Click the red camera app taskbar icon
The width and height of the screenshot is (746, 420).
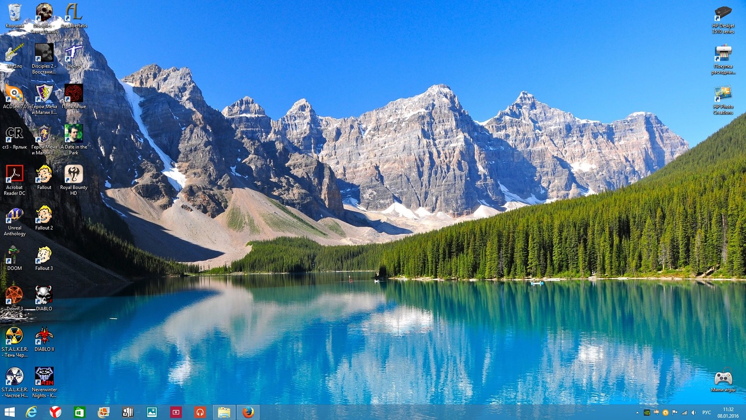tap(176, 412)
